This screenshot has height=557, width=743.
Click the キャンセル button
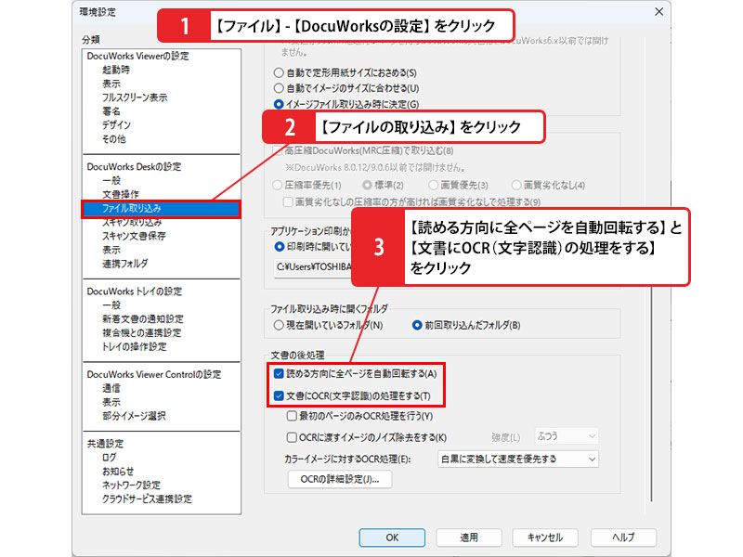tap(545, 538)
